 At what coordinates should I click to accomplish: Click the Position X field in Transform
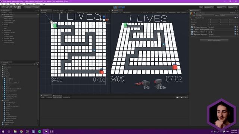tap(214, 20)
